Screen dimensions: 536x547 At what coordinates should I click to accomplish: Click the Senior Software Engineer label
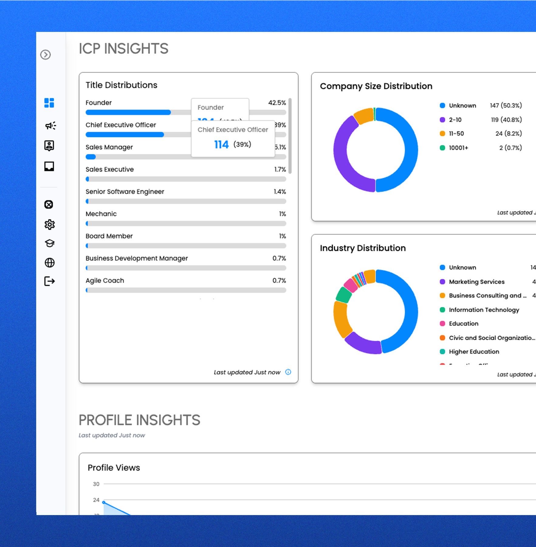125,191
